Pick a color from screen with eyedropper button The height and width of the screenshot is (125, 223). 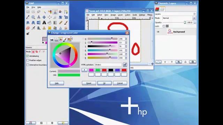125,65
